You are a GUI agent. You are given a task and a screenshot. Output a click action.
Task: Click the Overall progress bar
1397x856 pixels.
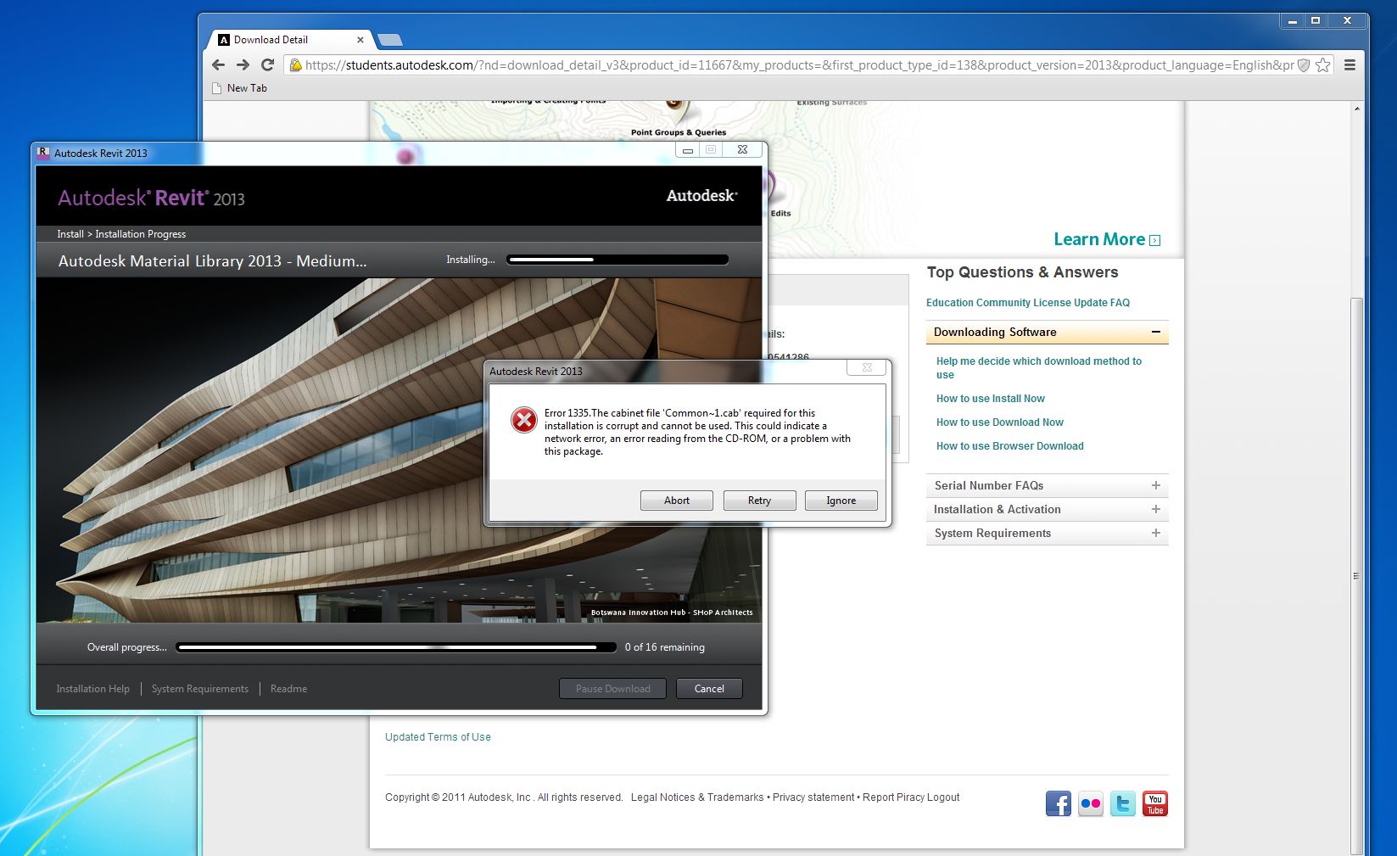tap(396, 647)
